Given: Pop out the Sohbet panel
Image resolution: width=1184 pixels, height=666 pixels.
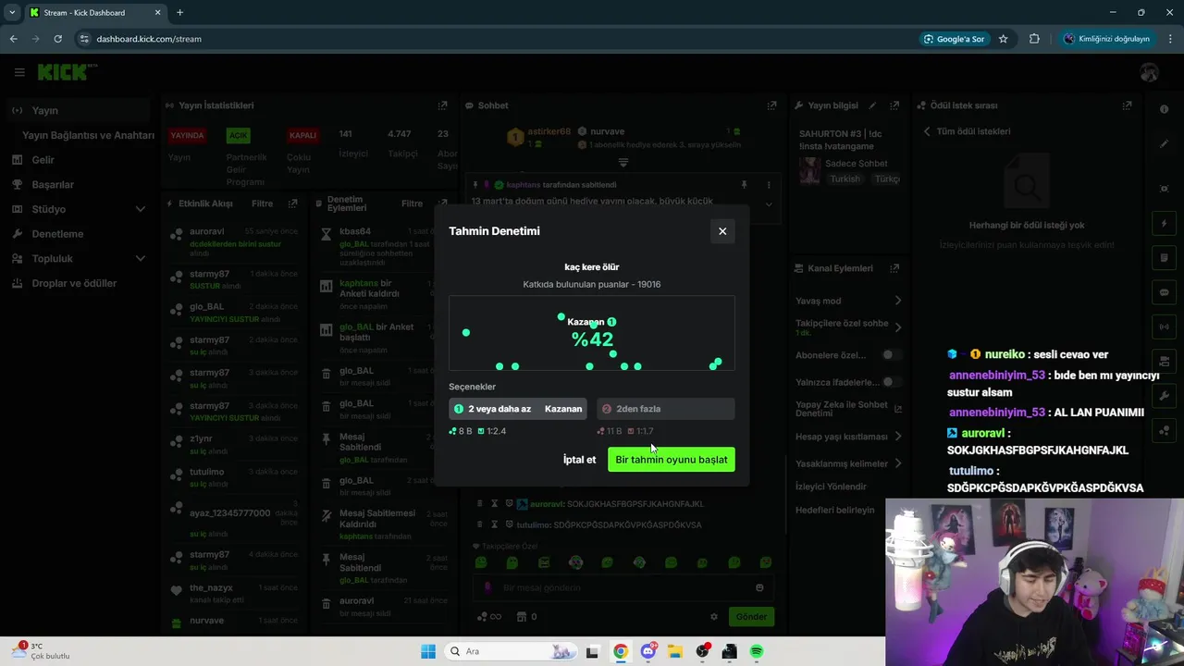Looking at the screenshot, I should [771, 105].
